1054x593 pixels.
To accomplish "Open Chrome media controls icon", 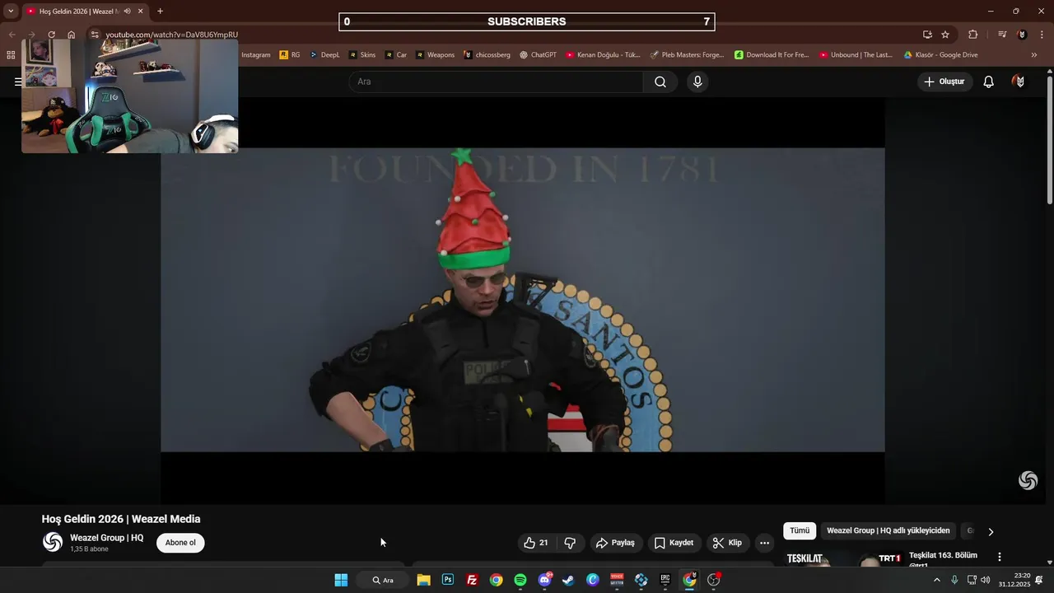I will tap(1002, 35).
